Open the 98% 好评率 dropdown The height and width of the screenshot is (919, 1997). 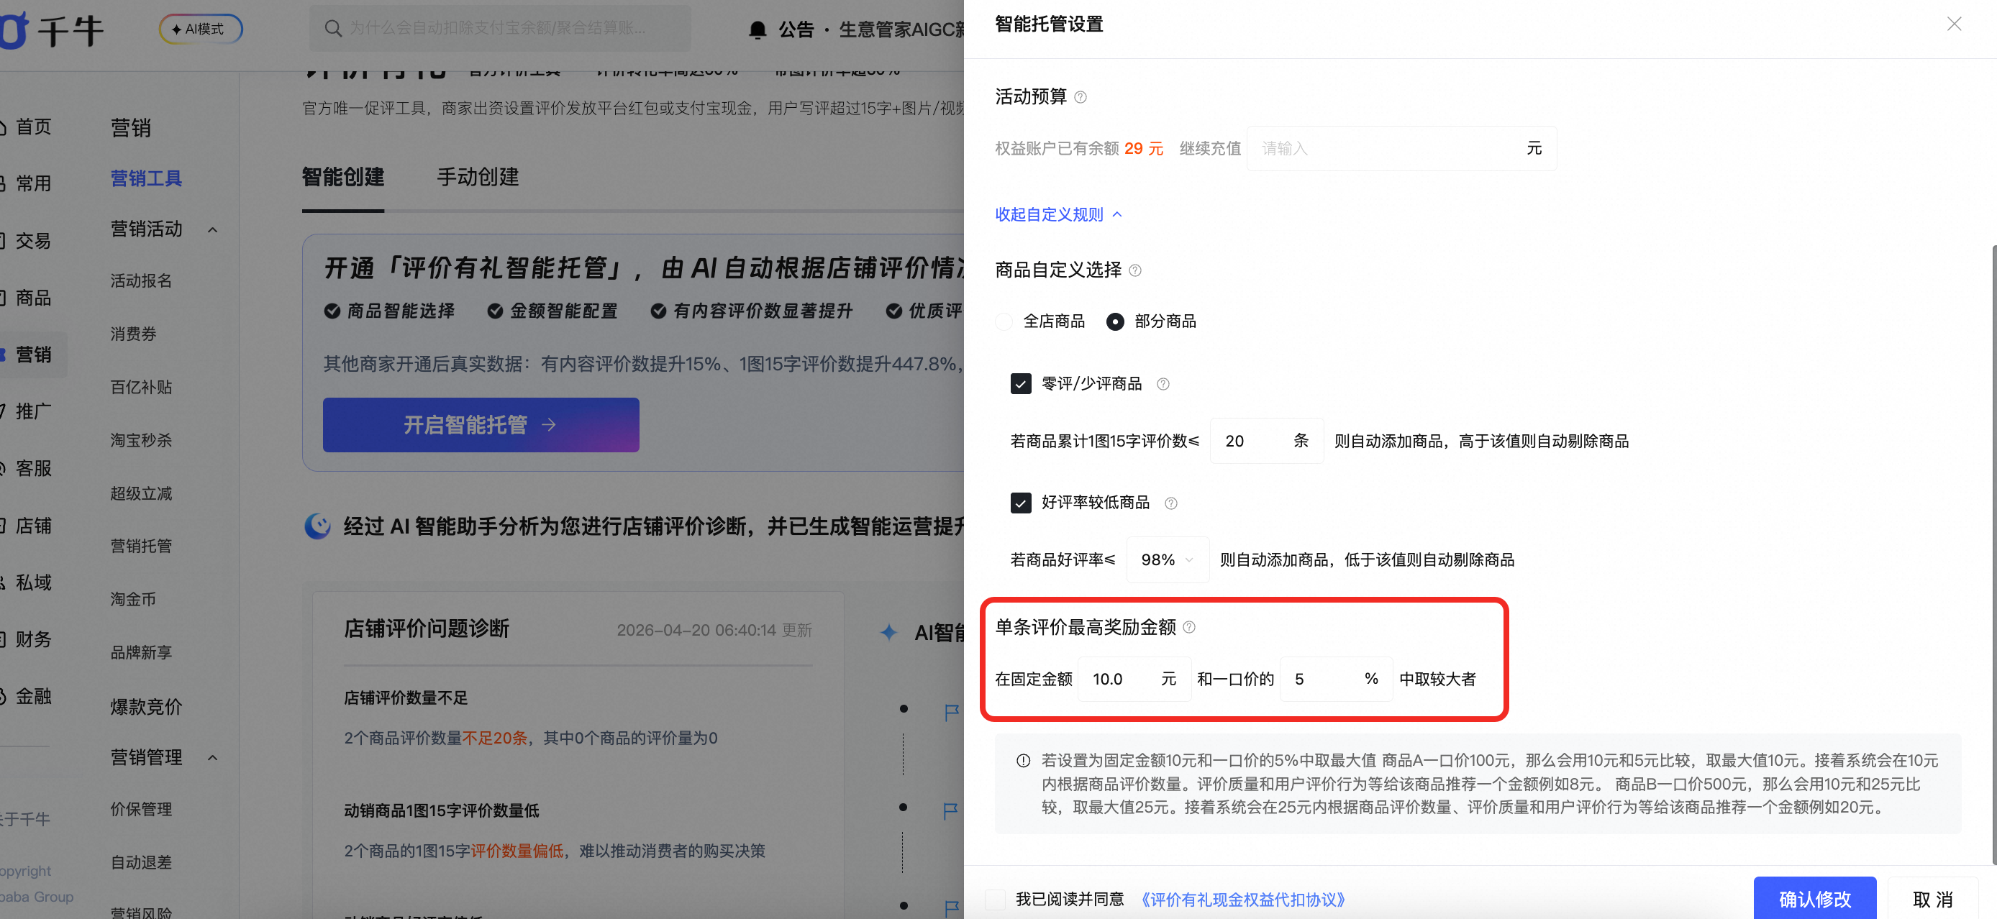(x=1167, y=560)
